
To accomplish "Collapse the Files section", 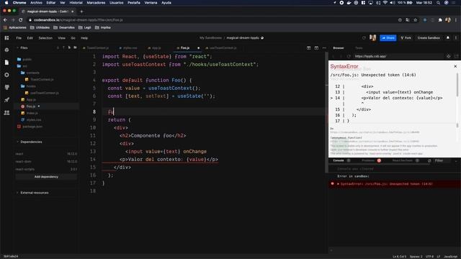I will click(22, 47).
